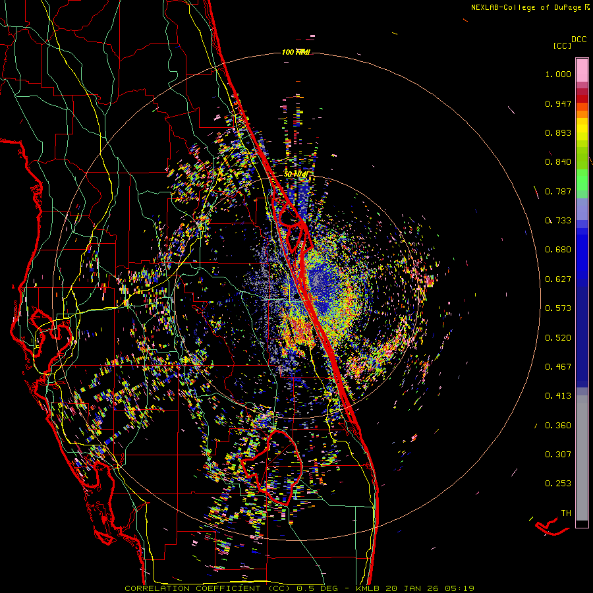Click the CORRELATION COEFFICIENT (CC) caption text
Viewport: 593px width, 593px height.
click(208, 588)
